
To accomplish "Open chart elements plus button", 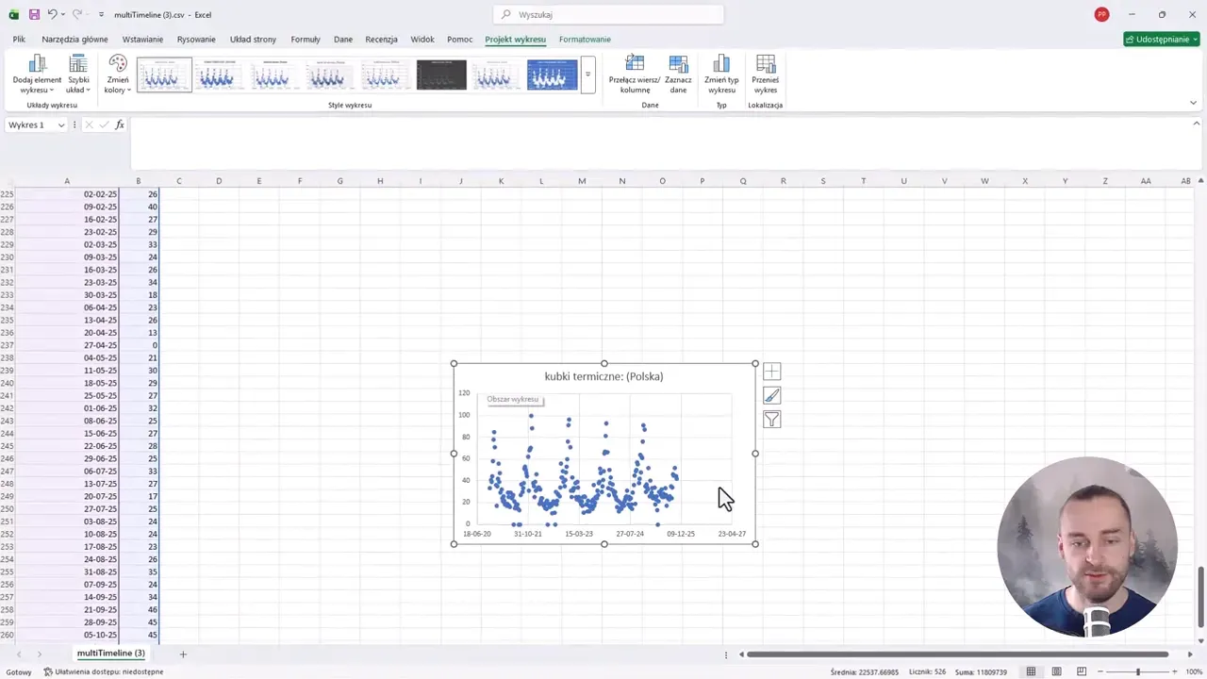I will coord(771,372).
